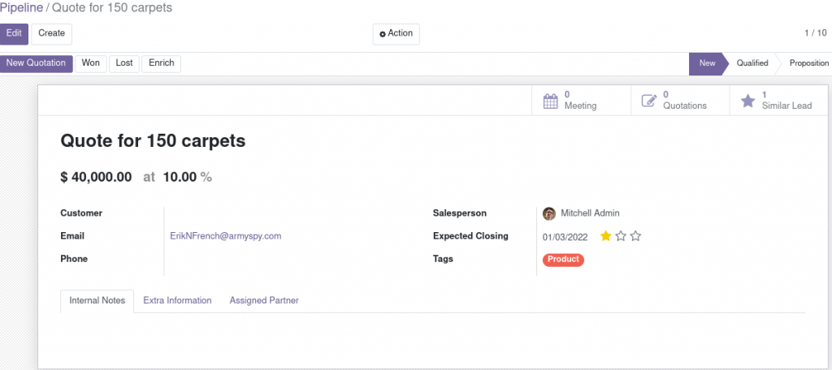This screenshot has width=832, height=370.
Task: Click the Similar Lead star icon
Action: point(747,101)
